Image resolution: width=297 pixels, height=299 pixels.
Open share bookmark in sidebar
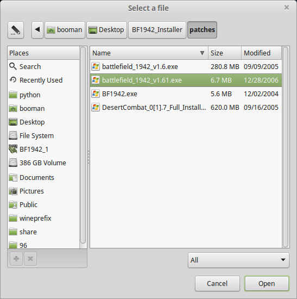(43, 232)
